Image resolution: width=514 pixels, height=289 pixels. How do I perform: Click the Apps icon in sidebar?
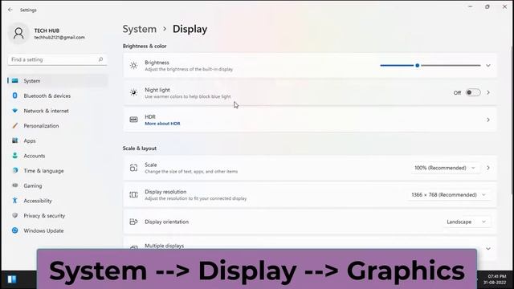point(14,140)
